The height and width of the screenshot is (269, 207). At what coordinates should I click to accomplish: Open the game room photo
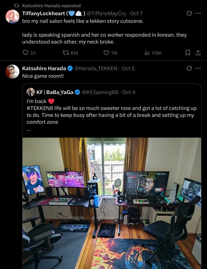click(112, 203)
